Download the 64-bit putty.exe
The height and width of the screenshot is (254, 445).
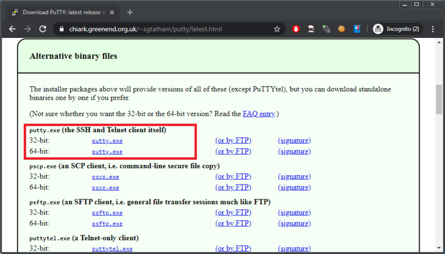click(107, 152)
